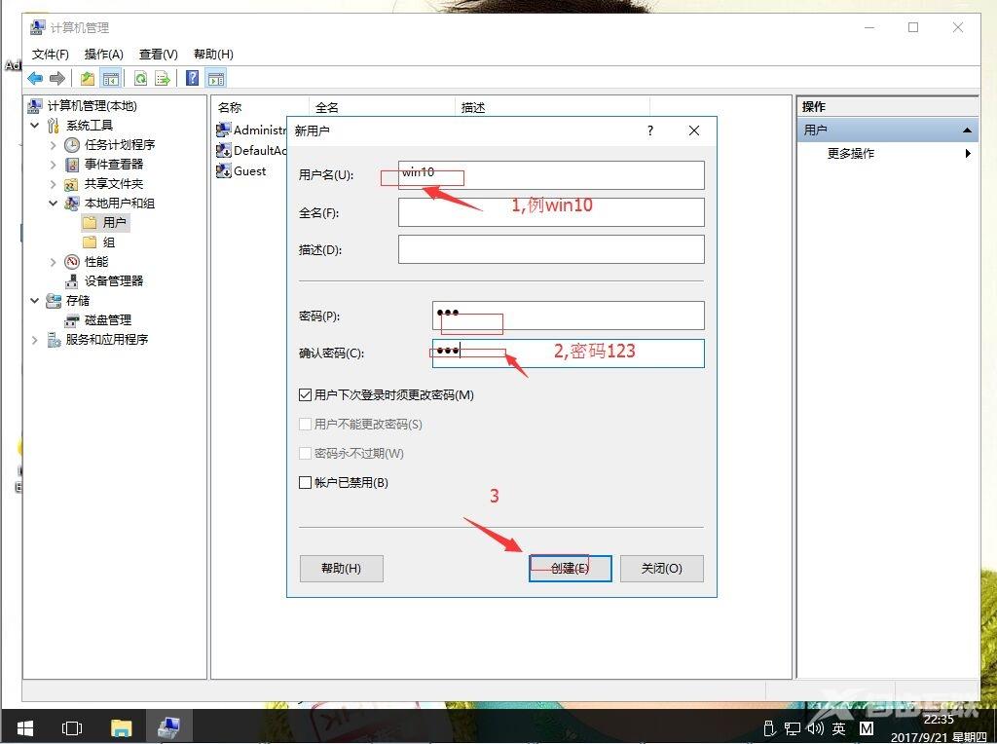Open File Explorer from the taskbar
Viewport: 997px width, 744px height.
[x=121, y=727]
